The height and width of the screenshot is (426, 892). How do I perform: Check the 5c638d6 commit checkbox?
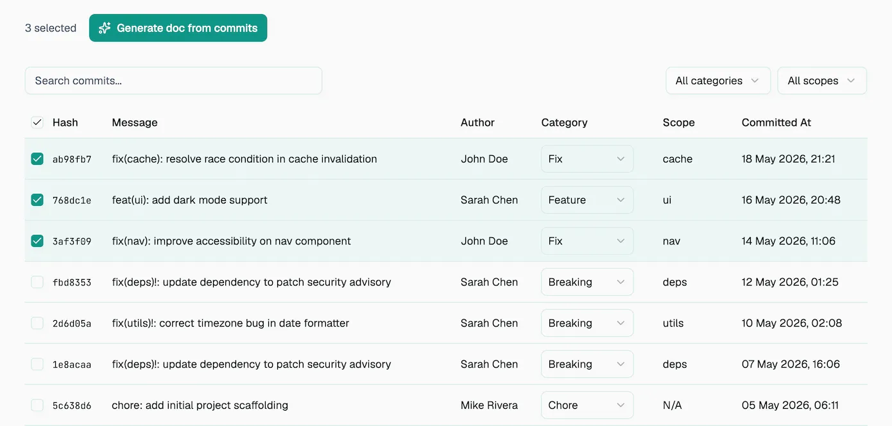coord(37,405)
